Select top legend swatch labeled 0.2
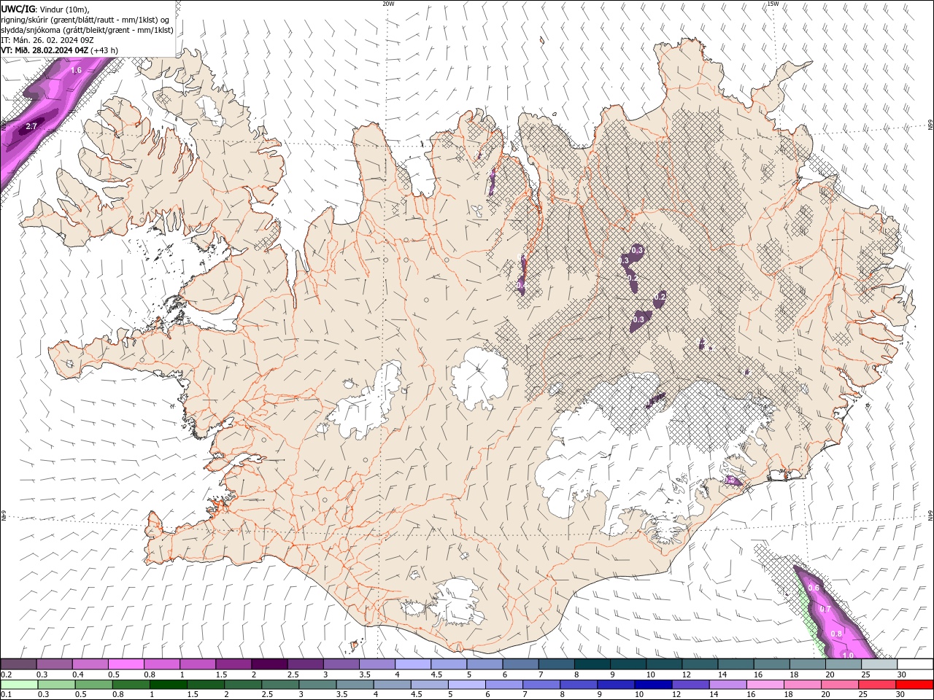 [x=18, y=664]
